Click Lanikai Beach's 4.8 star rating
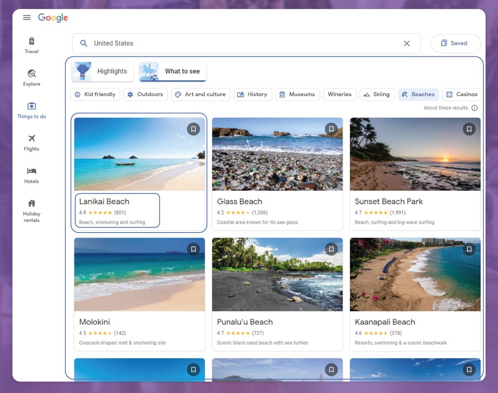 point(102,213)
